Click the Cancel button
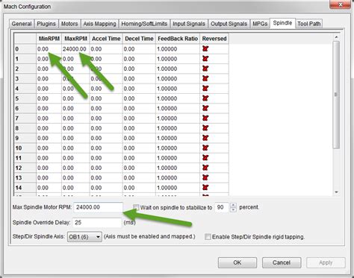 (x=282, y=262)
